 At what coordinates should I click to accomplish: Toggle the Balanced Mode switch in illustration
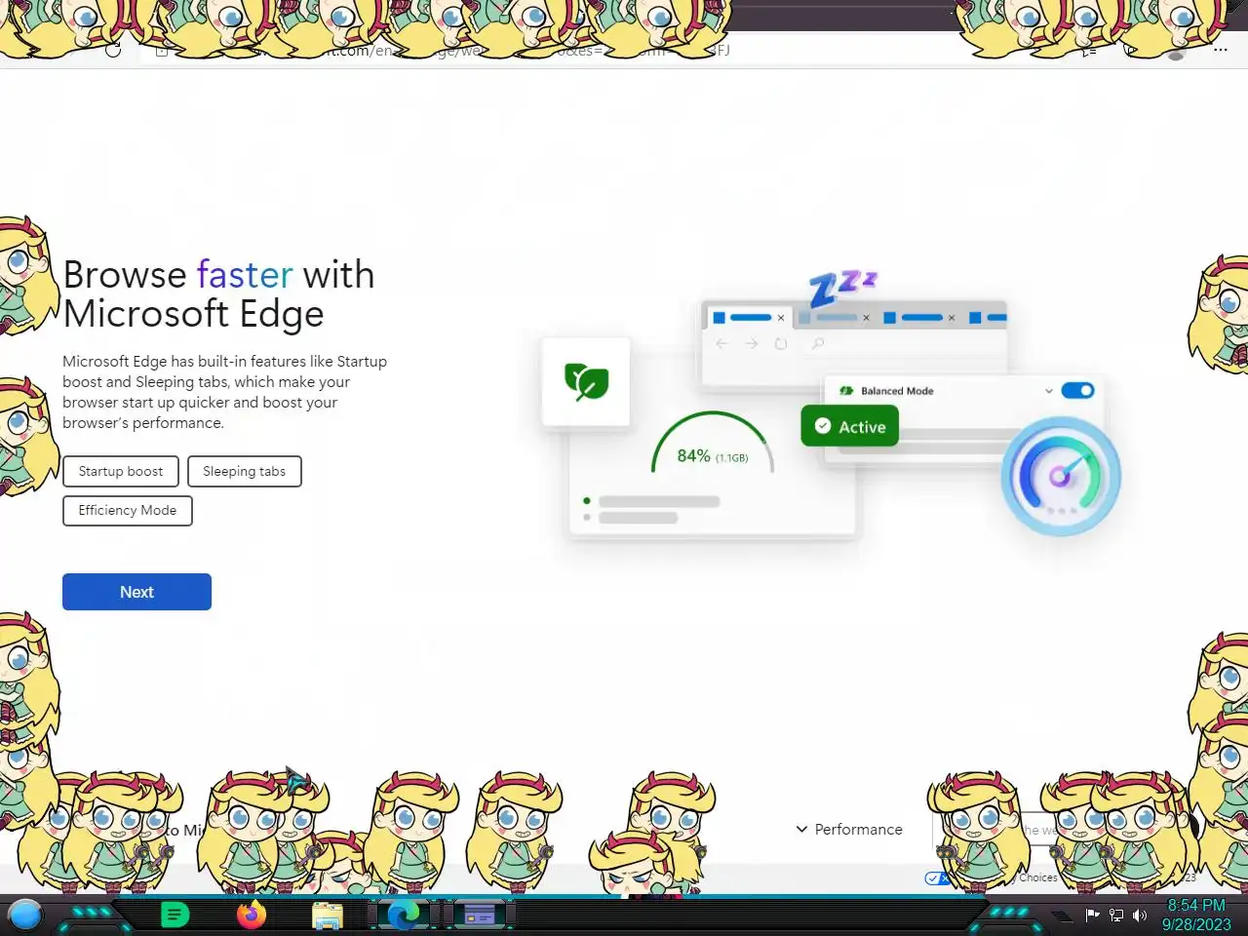pos(1077,390)
